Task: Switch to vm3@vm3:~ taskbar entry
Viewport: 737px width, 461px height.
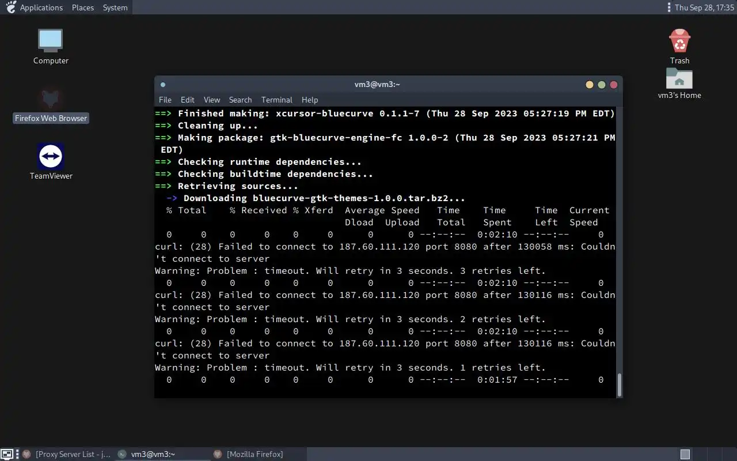Action: [x=163, y=454]
